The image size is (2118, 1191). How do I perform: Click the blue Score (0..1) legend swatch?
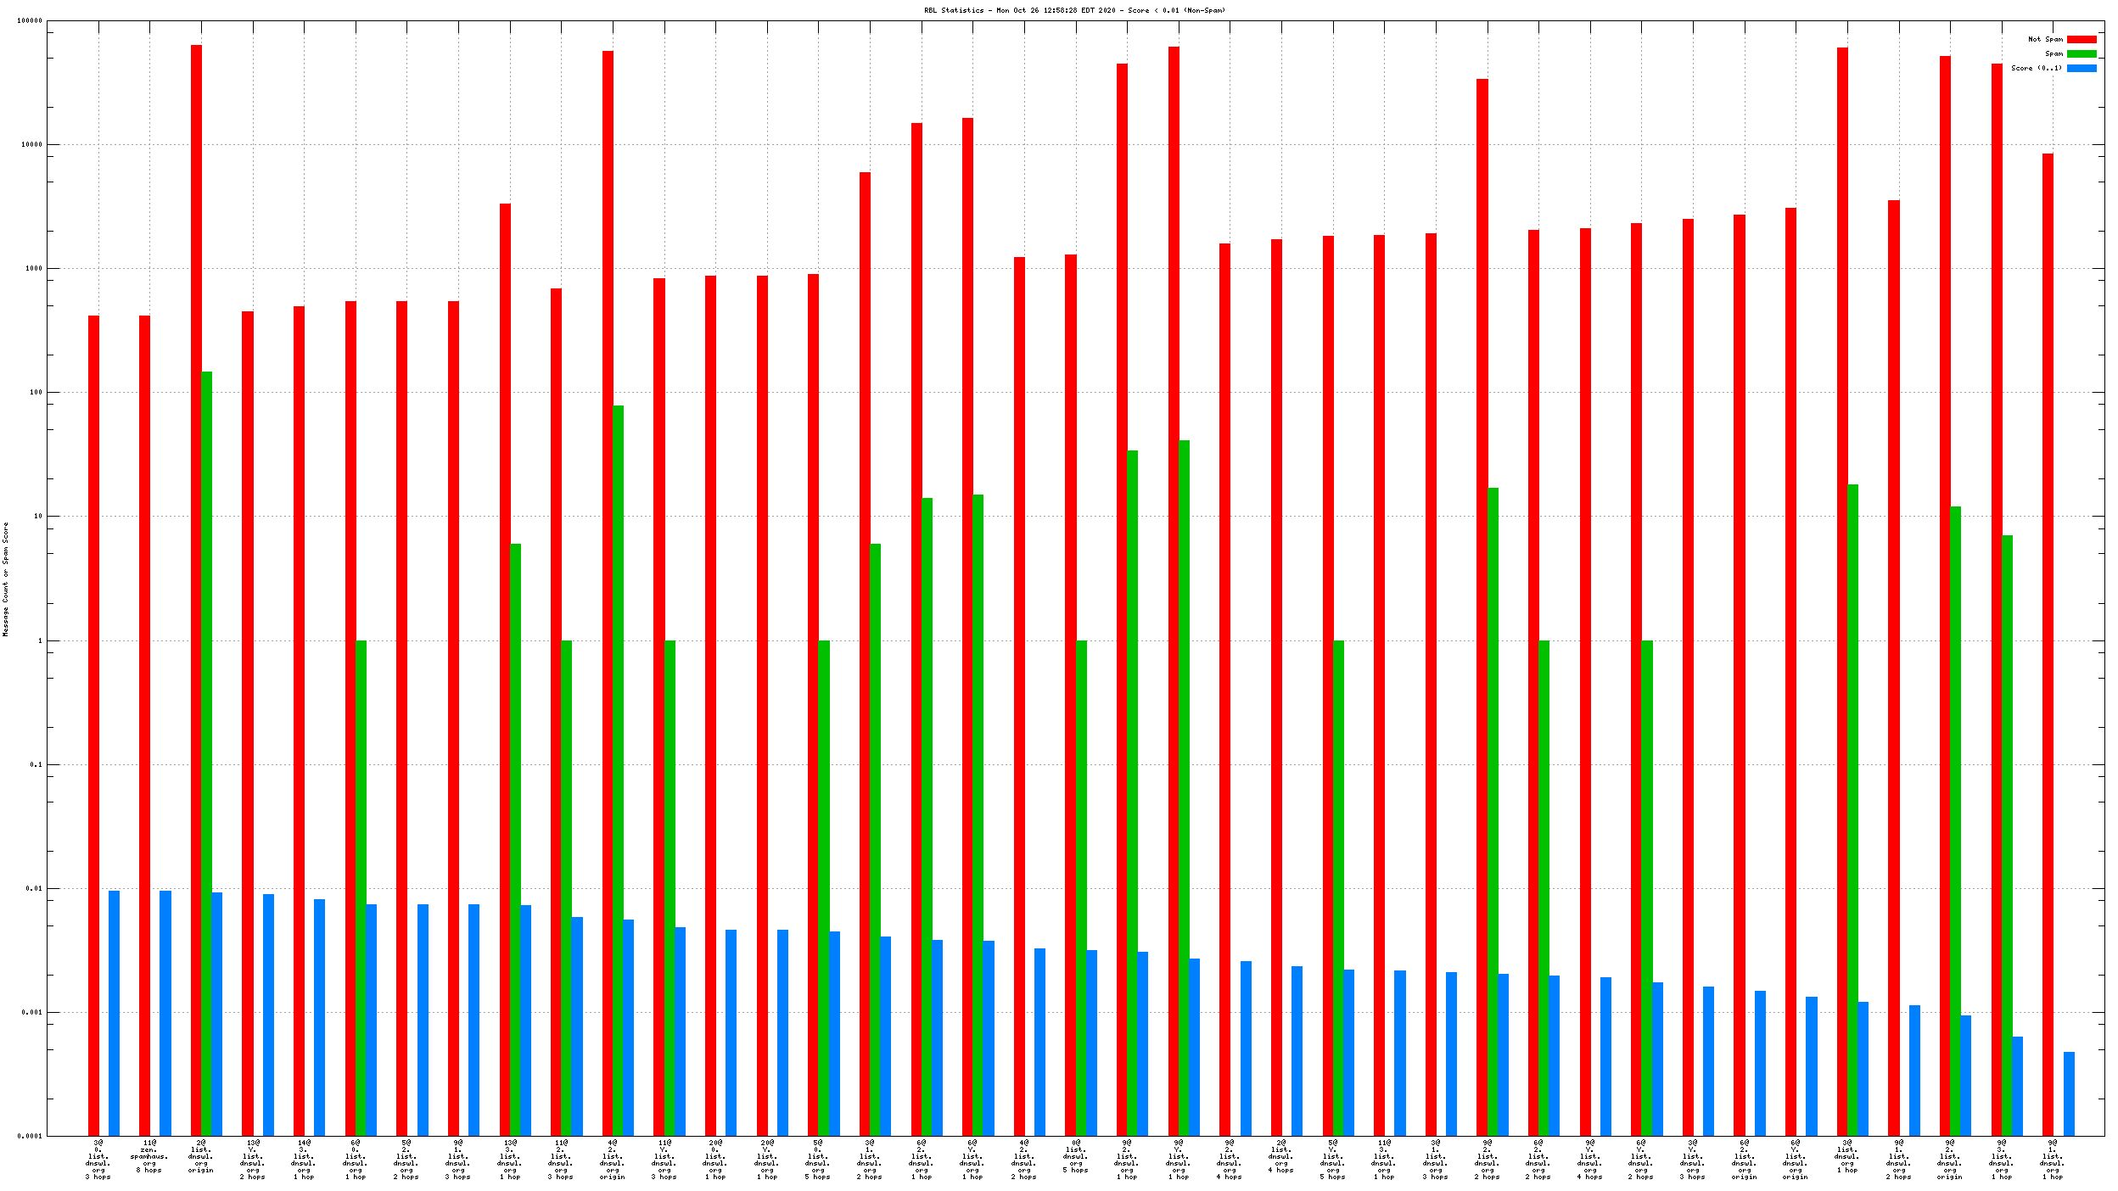[2081, 68]
